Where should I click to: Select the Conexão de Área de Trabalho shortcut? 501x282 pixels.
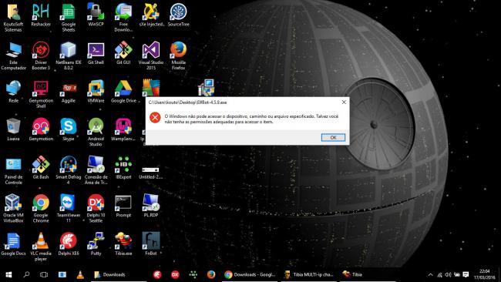(96, 170)
